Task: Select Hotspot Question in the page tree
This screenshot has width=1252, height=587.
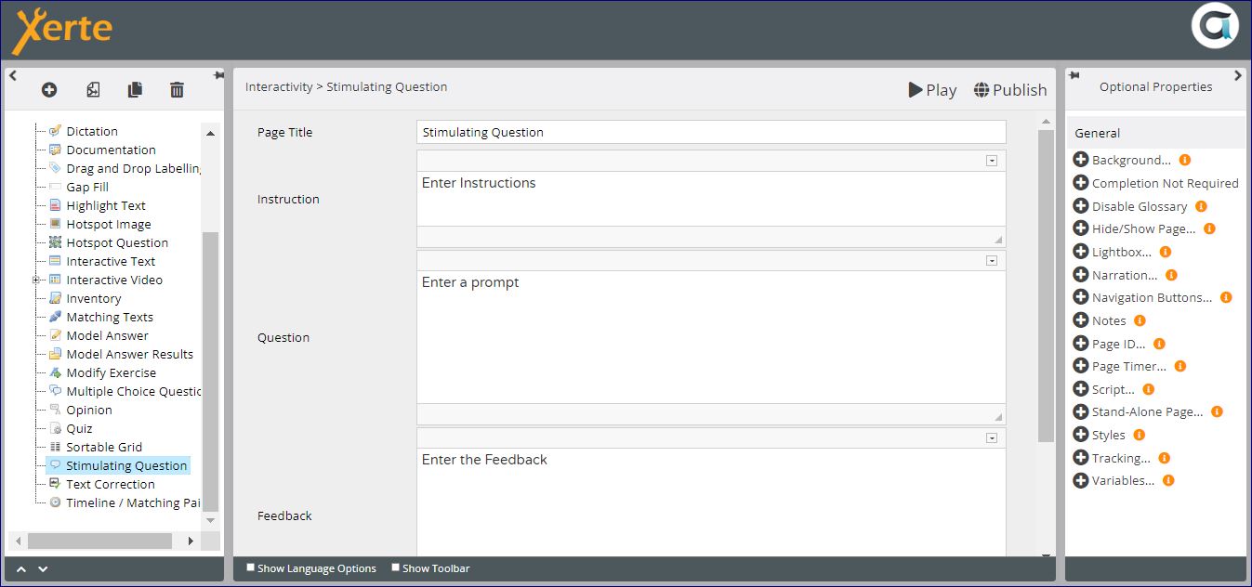Action: [x=117, y=242]
